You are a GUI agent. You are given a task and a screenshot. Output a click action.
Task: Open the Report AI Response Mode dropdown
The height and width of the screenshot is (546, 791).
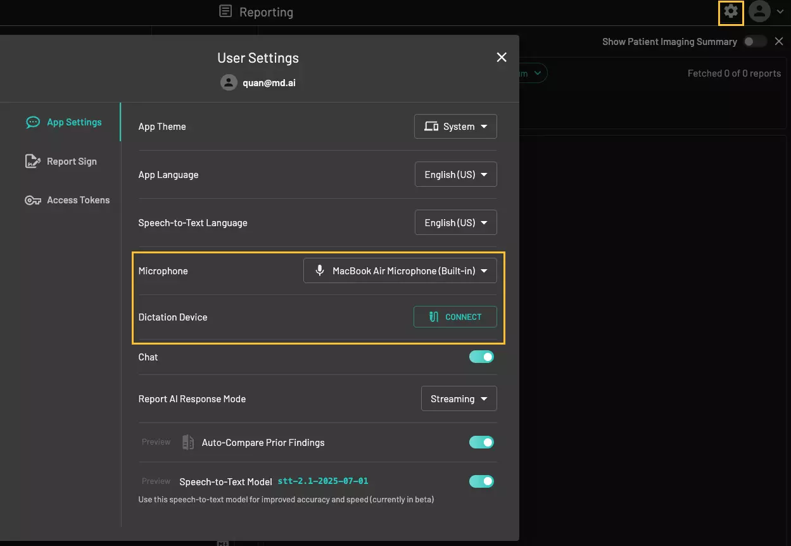pyautogui.click(x=459, y=399)
